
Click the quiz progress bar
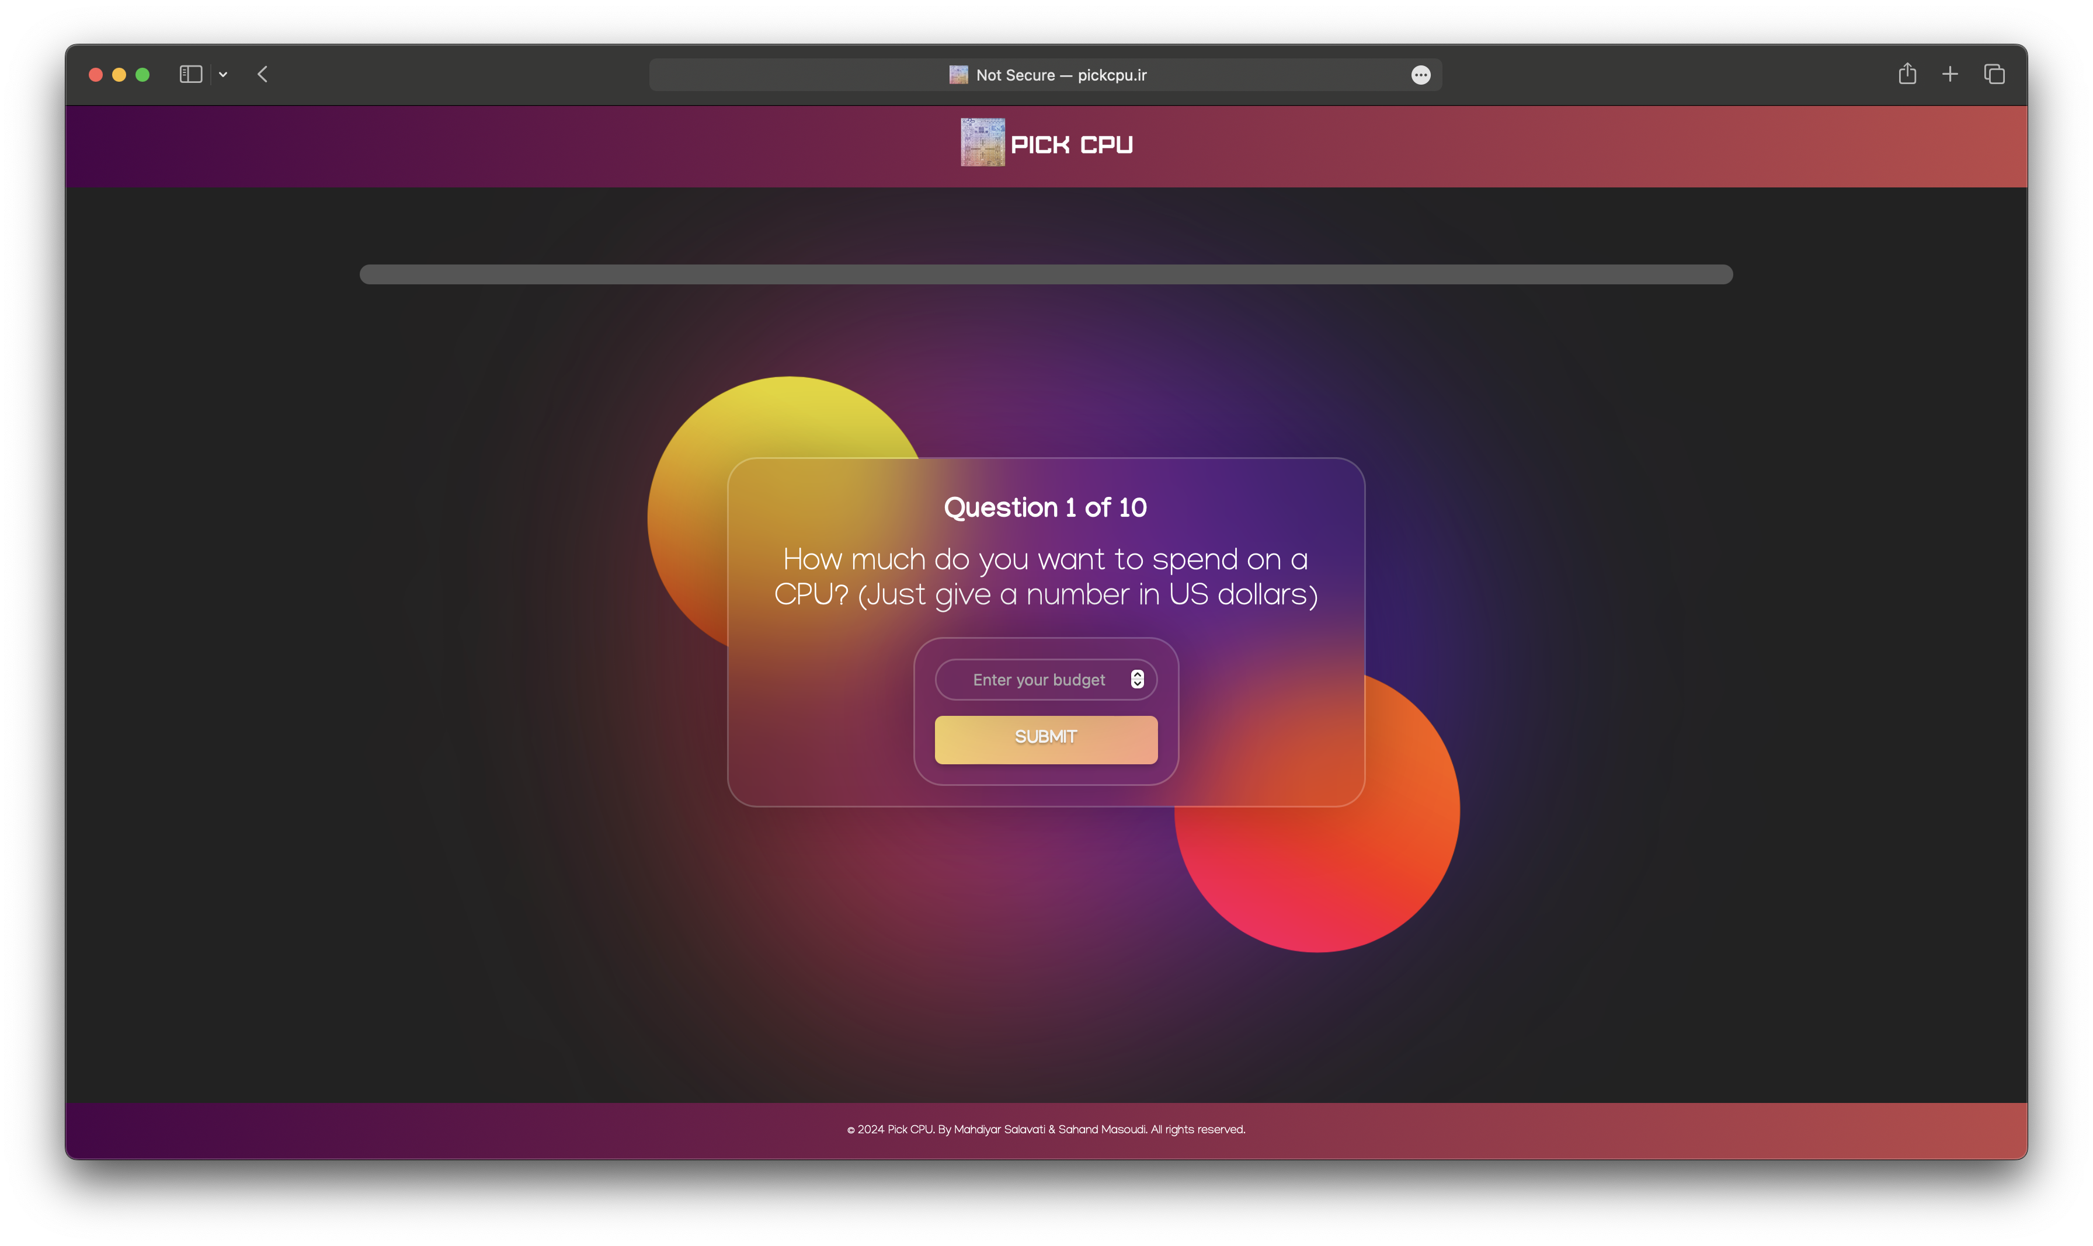(x=1045, y=274)
